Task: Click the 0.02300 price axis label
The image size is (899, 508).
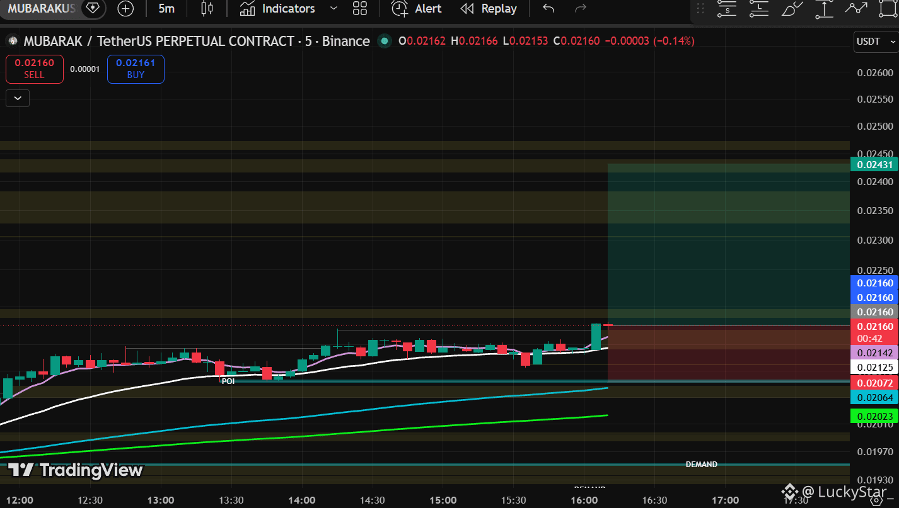Action: (x=876, y=240)
